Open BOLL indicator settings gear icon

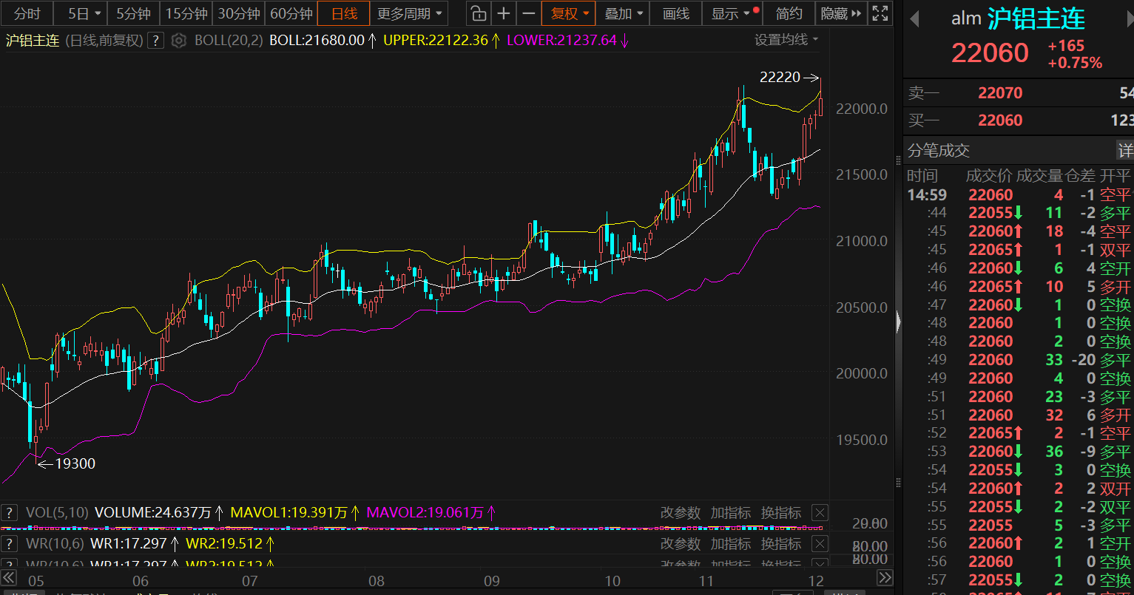tap(178, 41)
